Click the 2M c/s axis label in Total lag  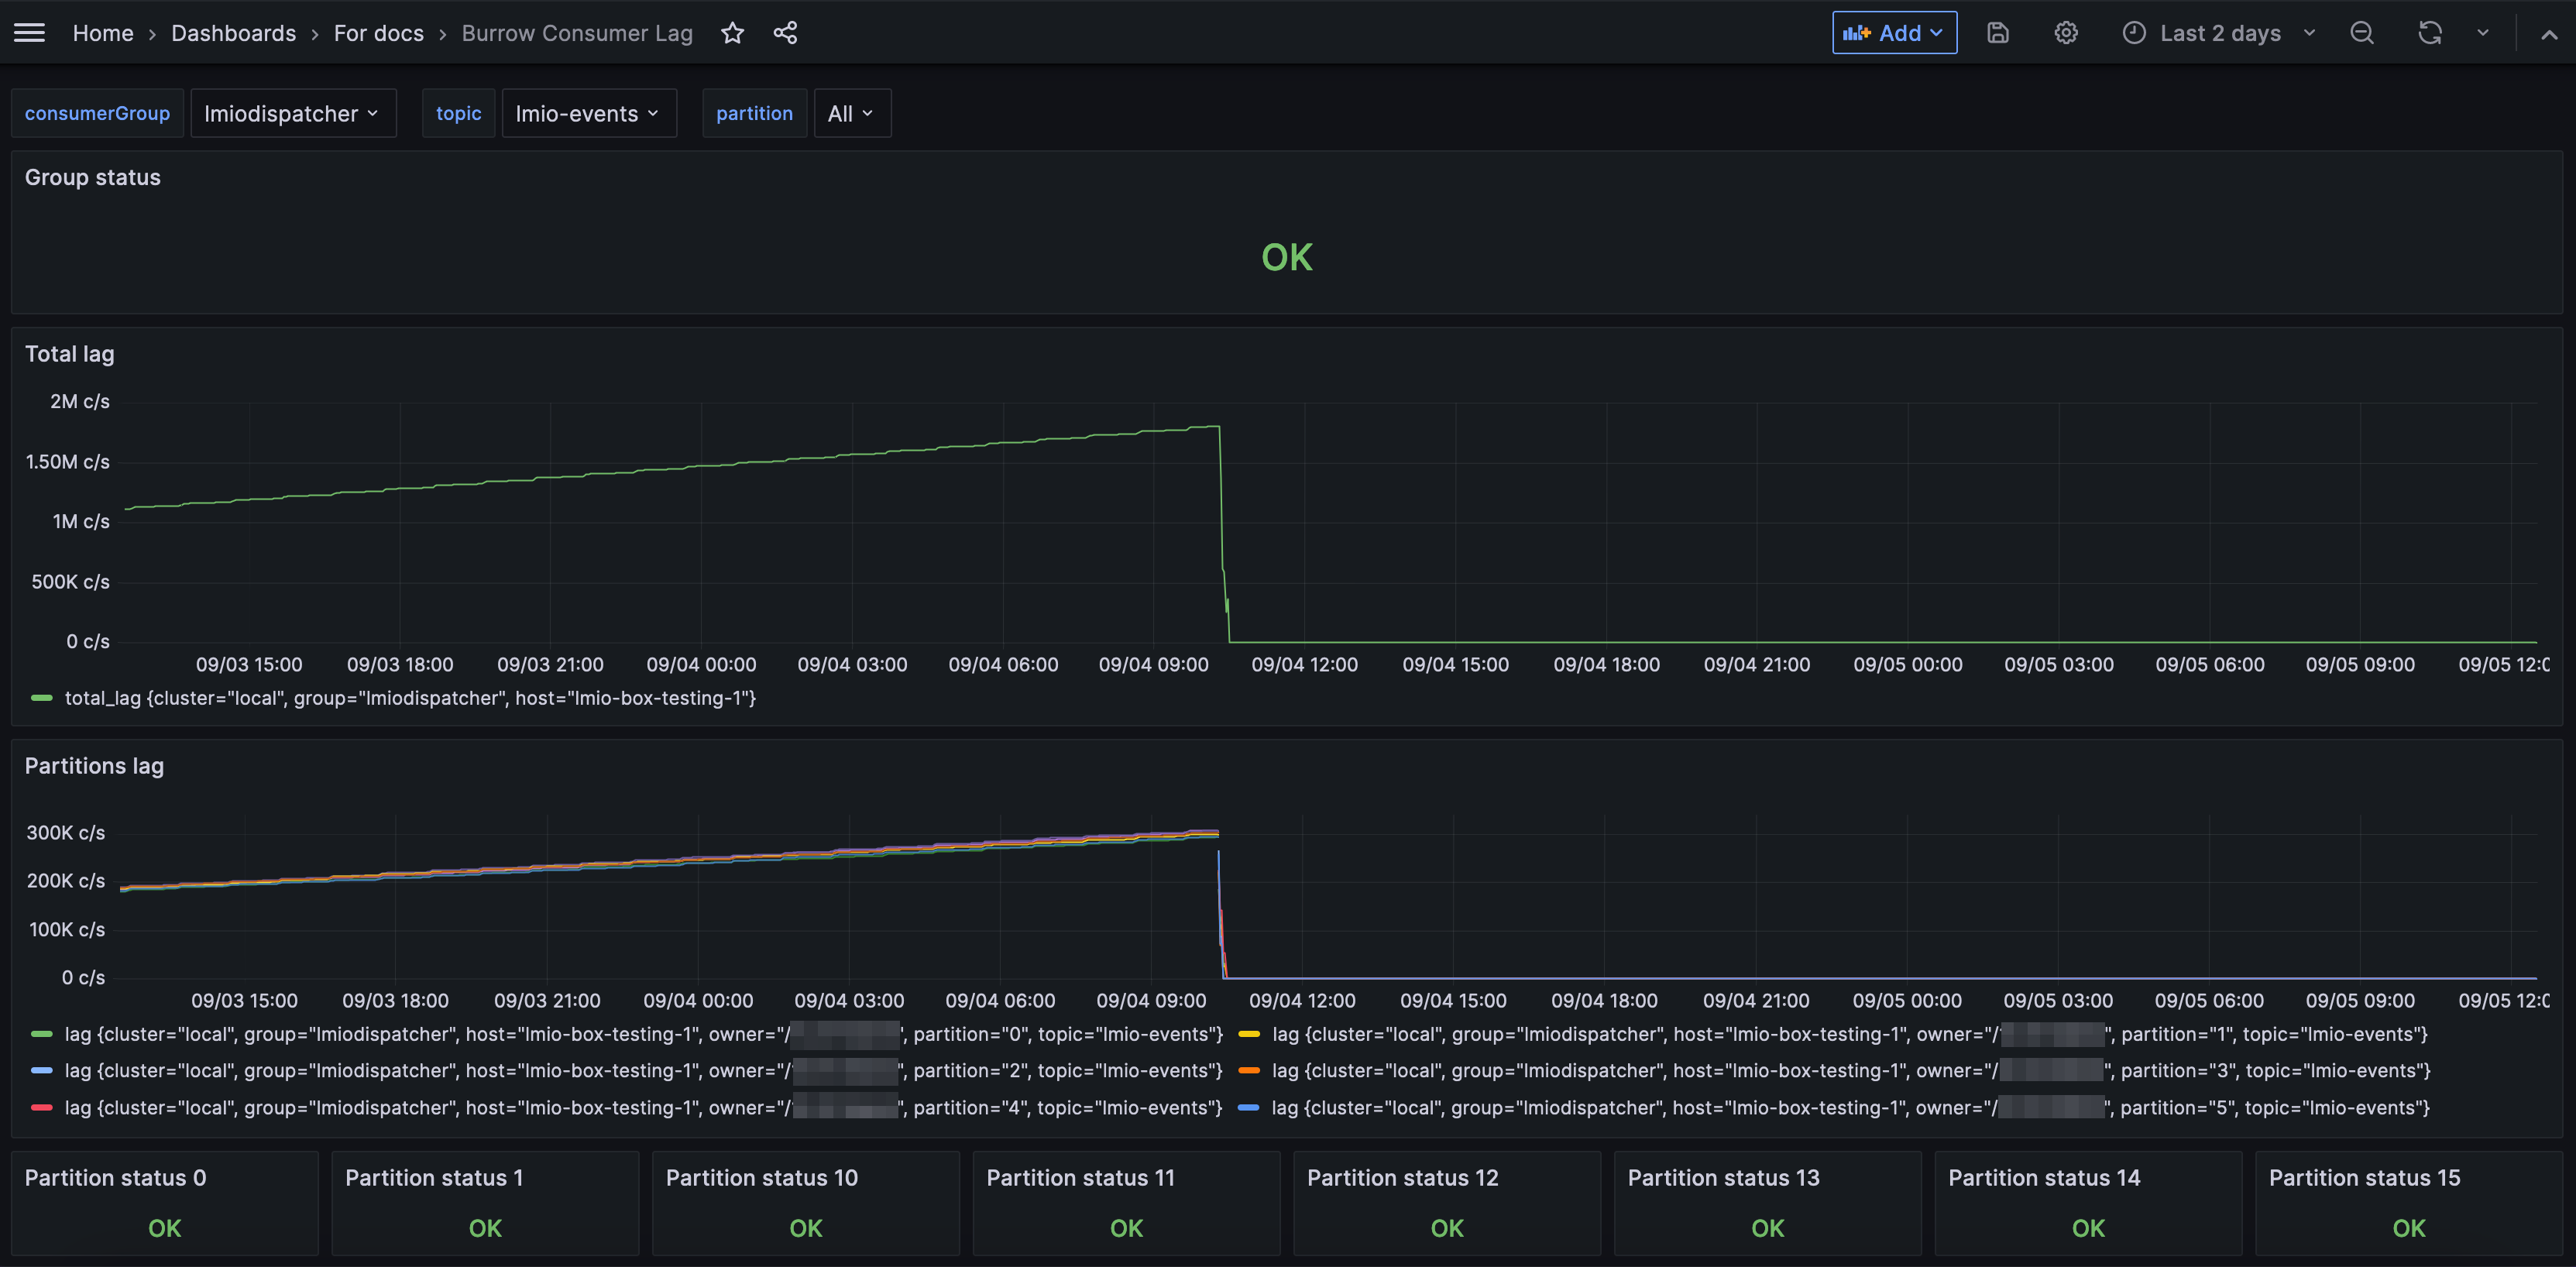[80, 401]
